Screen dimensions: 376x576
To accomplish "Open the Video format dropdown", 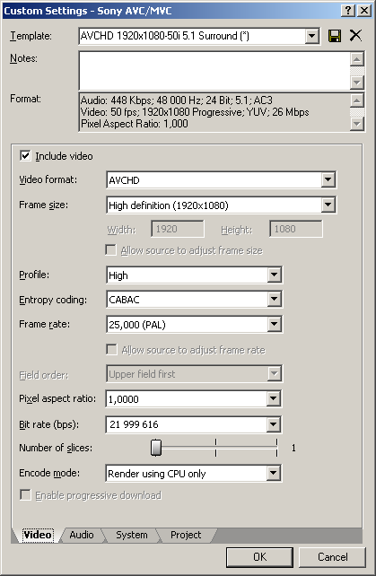I will 328,179.
